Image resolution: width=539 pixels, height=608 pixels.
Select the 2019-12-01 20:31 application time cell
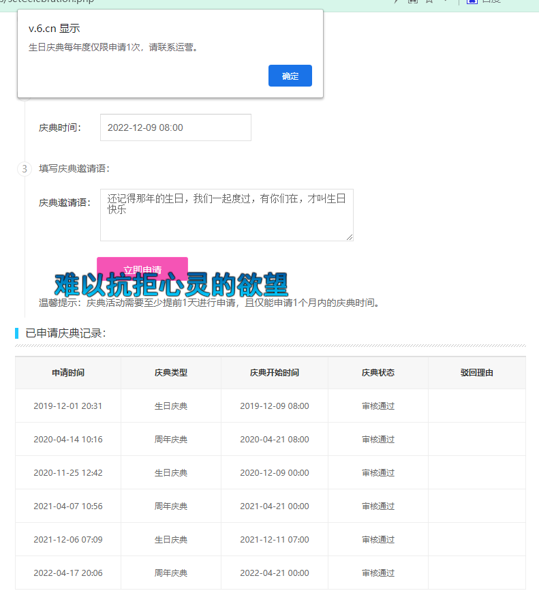coord(68,406)
